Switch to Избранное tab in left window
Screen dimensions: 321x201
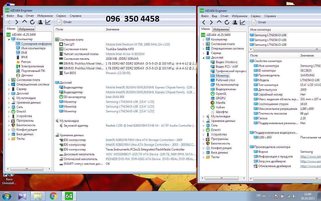27,29
